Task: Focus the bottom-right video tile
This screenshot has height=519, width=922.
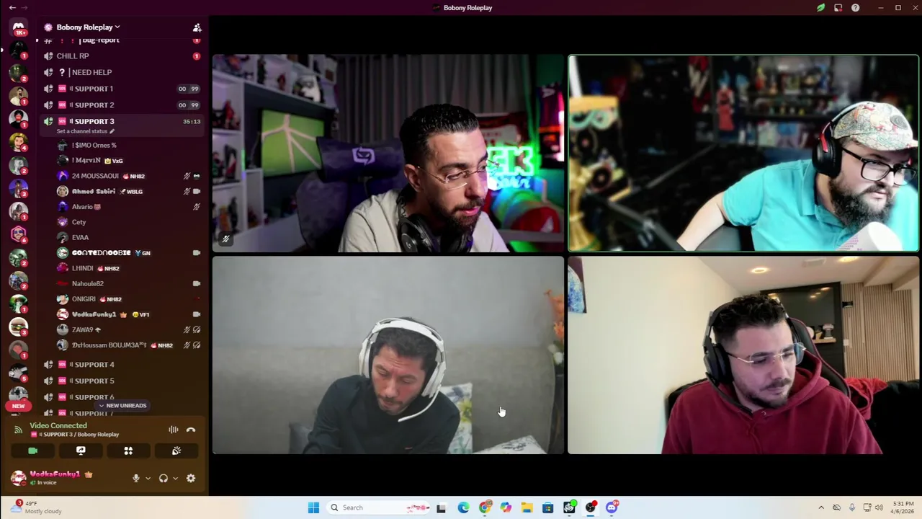Action: click(743, 355)
